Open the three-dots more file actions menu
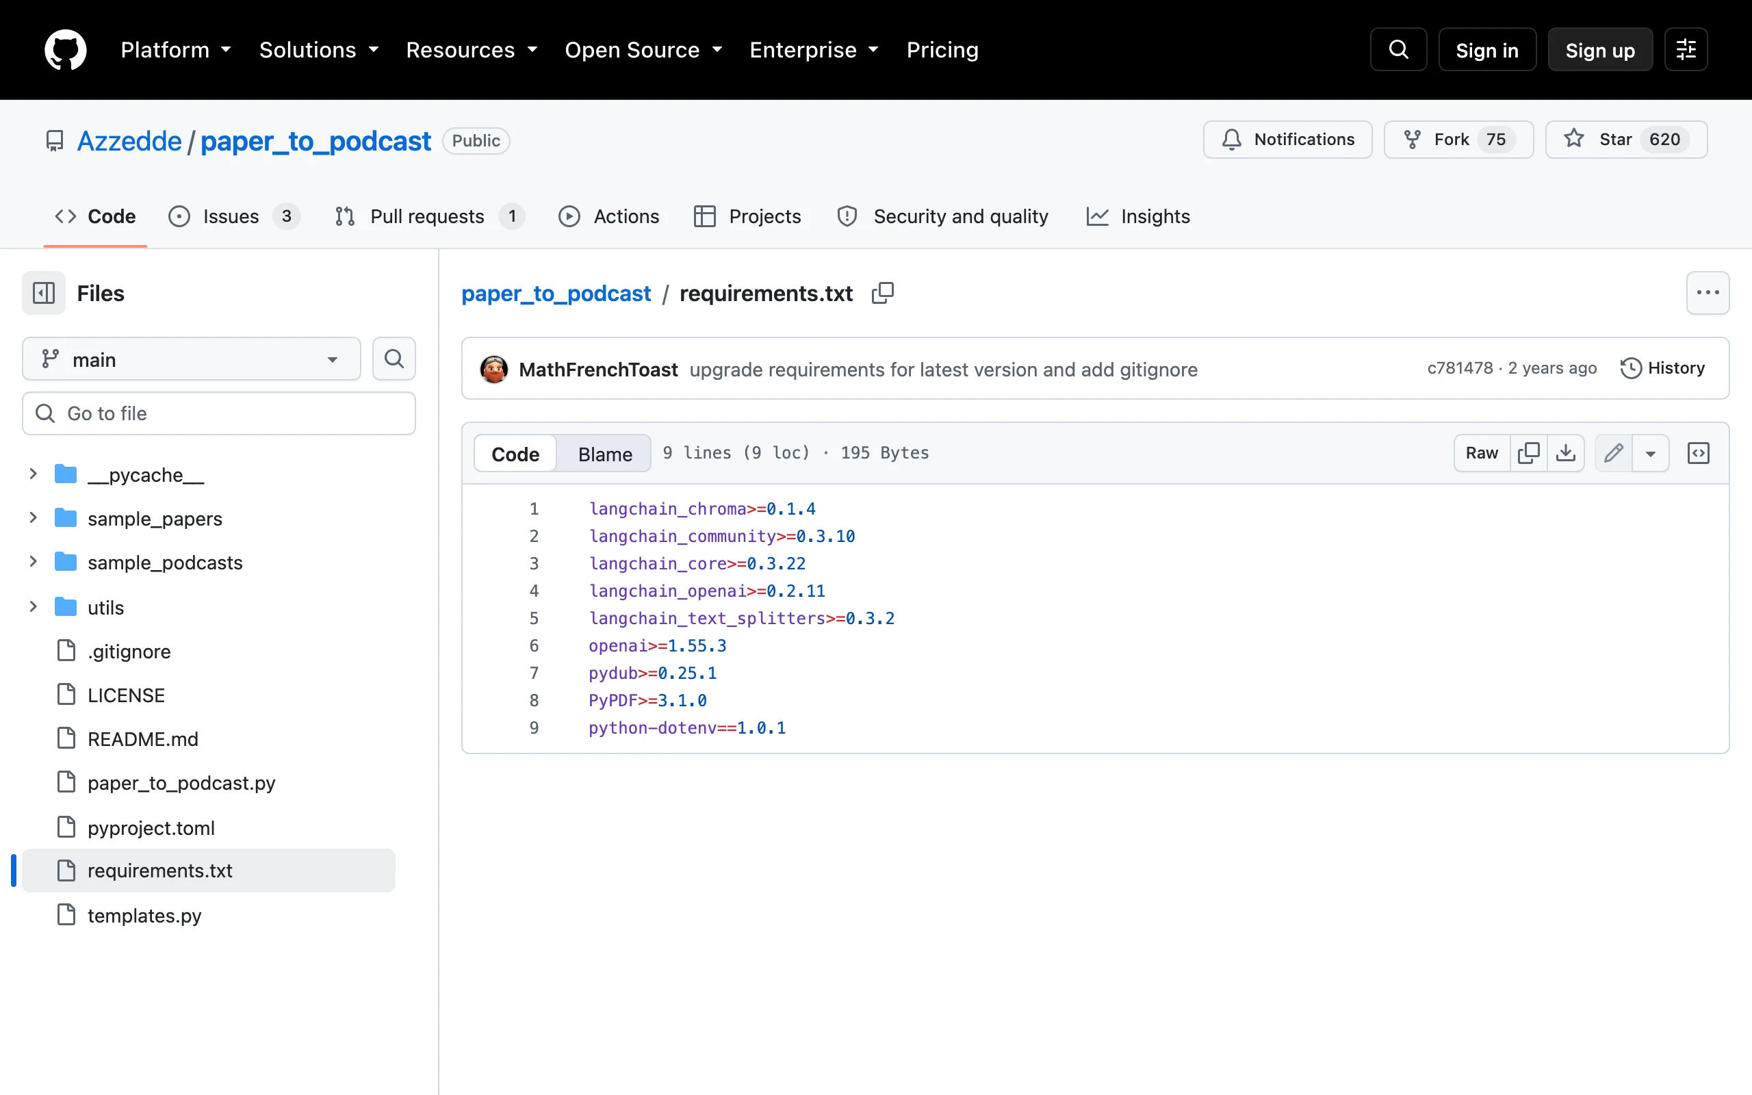The image size is (1752, 1095). tap(1708, 293)
